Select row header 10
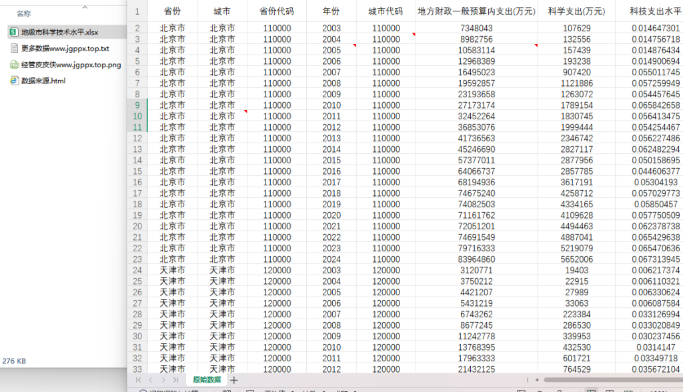The height and width of the screenshot is (392, 683). pos(137,116)
